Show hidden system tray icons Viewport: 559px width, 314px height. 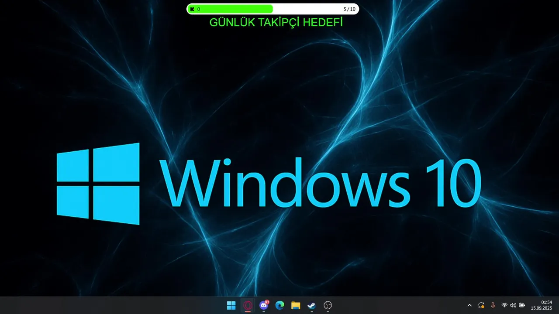(x=469, y=305)
